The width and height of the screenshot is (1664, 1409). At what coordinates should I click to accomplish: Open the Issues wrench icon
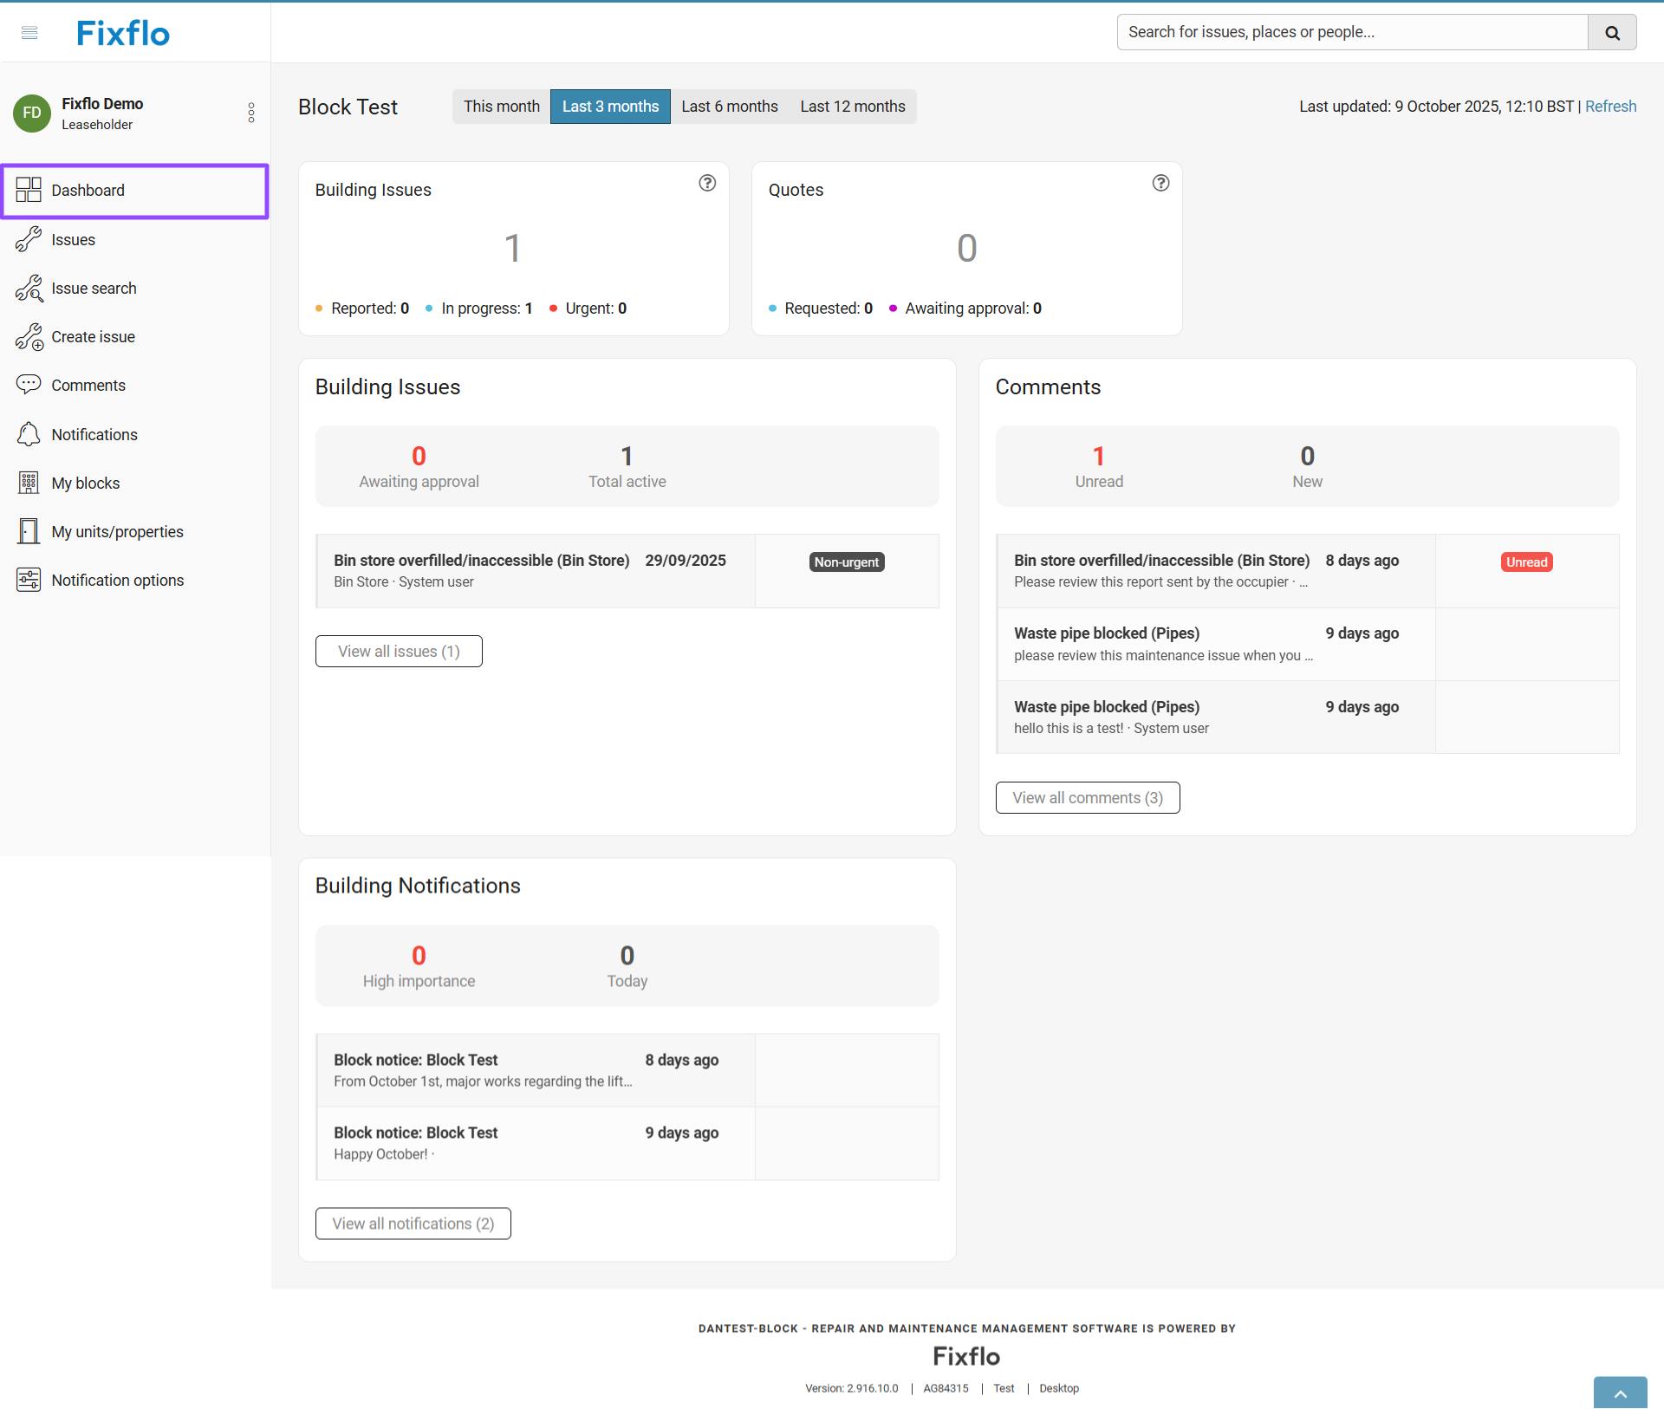(29, 239)
